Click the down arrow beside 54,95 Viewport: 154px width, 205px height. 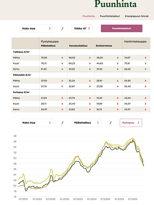(x=145, y=81)
